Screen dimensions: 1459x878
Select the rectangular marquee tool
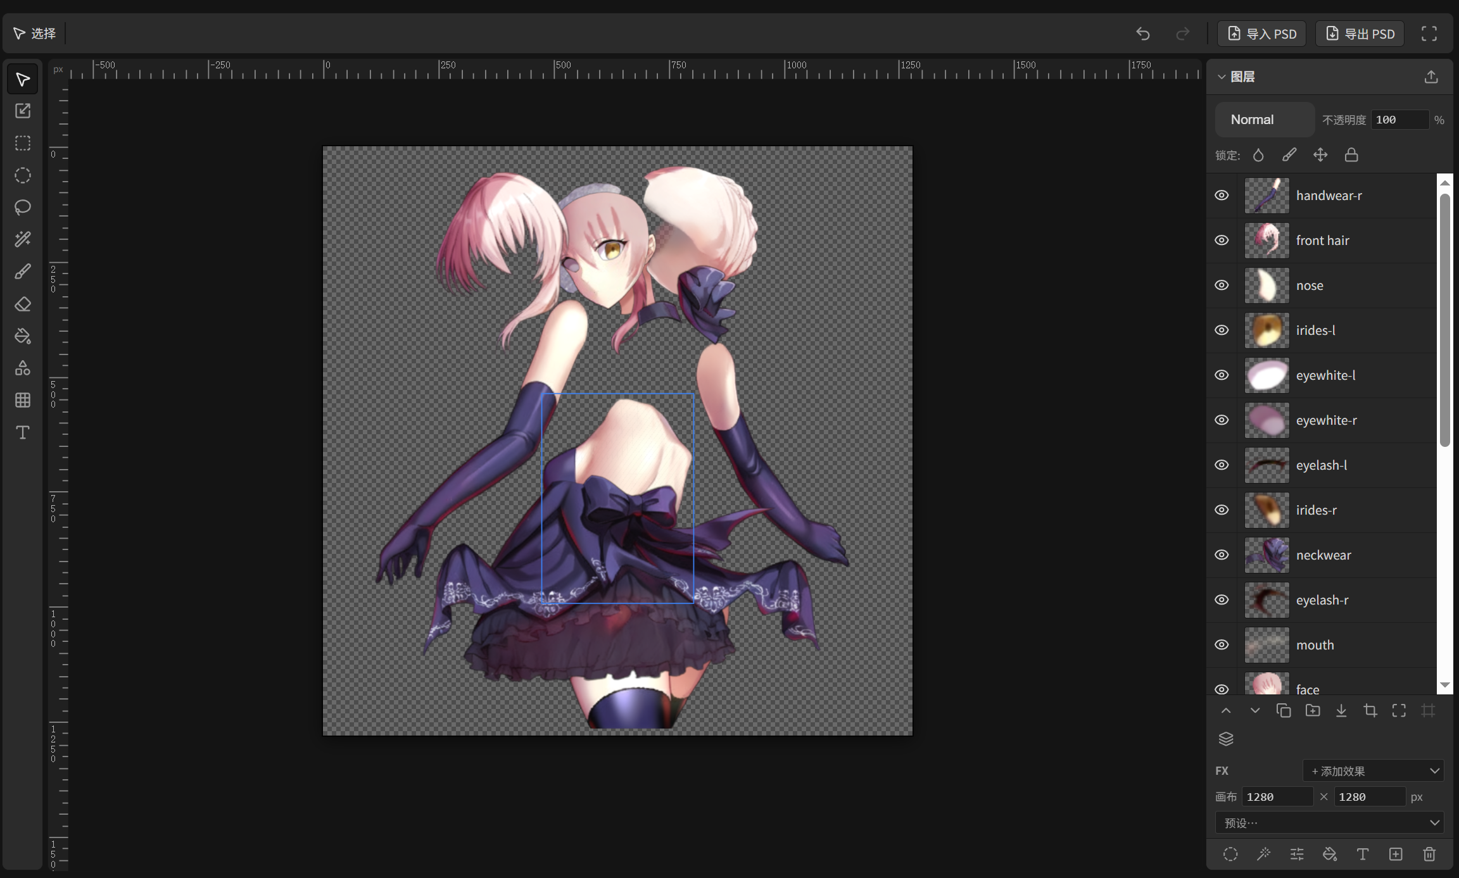23,143
